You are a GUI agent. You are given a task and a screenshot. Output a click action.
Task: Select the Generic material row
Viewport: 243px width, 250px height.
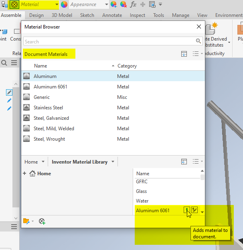coord(113,97)
